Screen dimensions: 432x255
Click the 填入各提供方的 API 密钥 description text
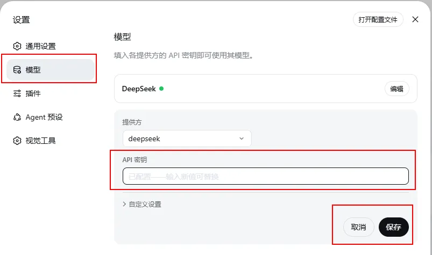pos(183,55)
